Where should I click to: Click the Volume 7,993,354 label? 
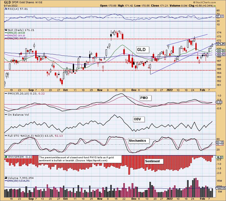click(x=21, y=178)
